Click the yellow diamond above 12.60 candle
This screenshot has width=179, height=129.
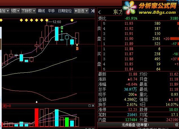[47, 20]
